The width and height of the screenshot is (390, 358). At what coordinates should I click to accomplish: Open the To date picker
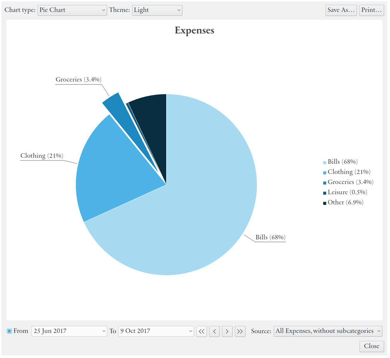(x=156, y=331)
